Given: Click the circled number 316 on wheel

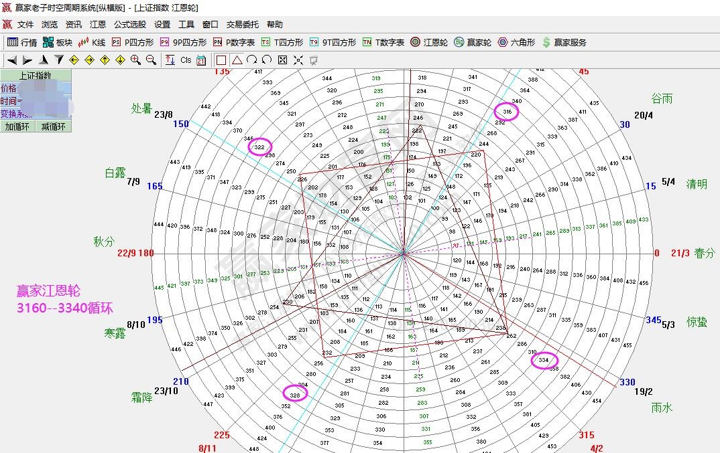Looking at the screenshot, I should (x=507, y=112).
